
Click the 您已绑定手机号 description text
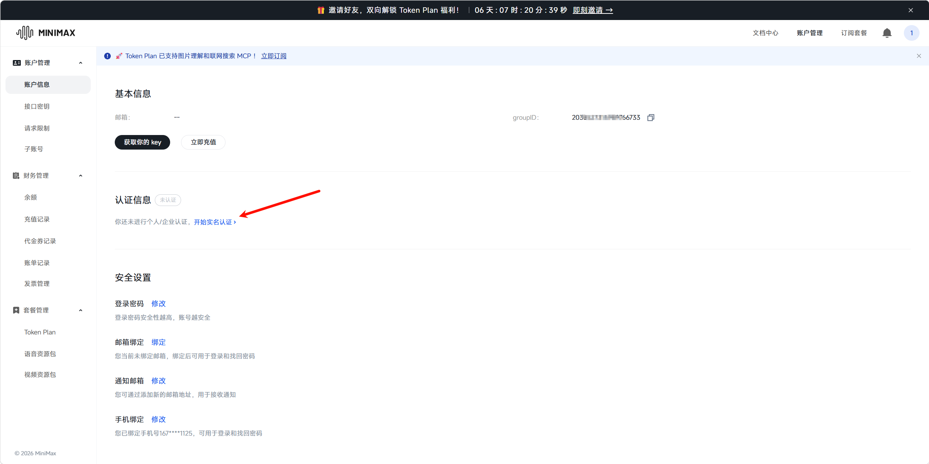189,433
